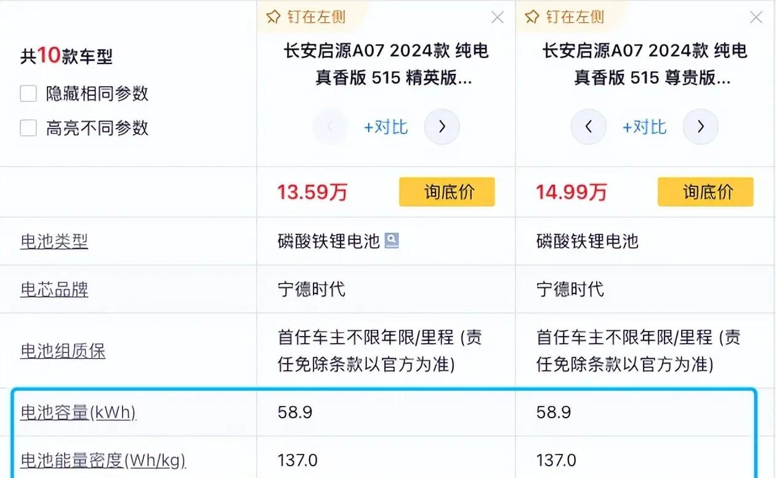Add 尊贵版 model via +对比 link
This screenshot has height=478, width=776.
click(645, 127)
